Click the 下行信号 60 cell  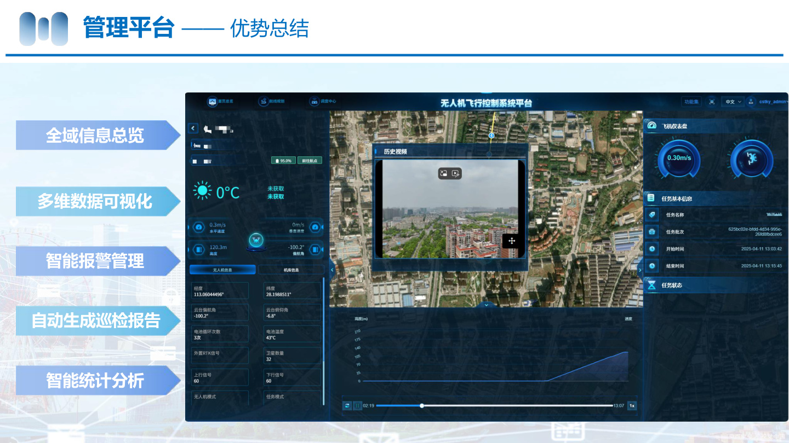click(292, 377)
